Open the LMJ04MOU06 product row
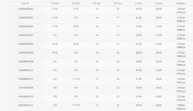 pyautogui.click(x=26, y=26)
